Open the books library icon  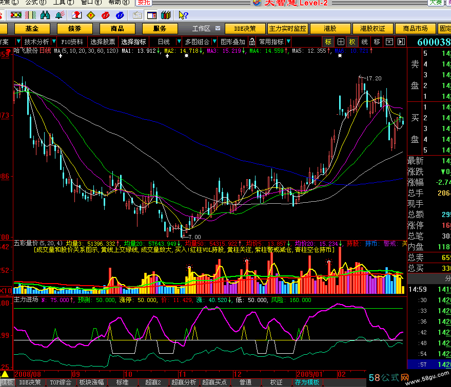click(x=166, y=15)
